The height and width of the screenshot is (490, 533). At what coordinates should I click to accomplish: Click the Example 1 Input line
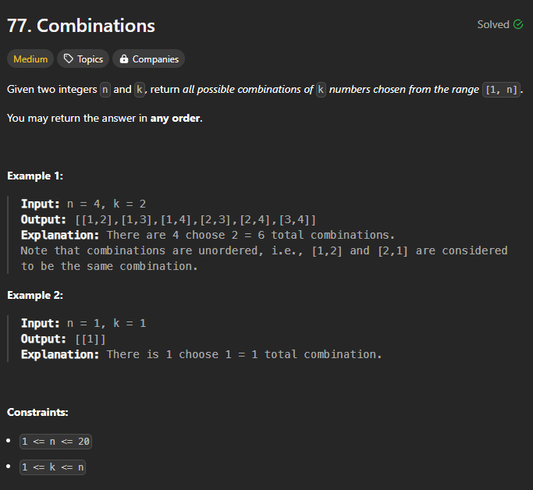pos(84,204)
